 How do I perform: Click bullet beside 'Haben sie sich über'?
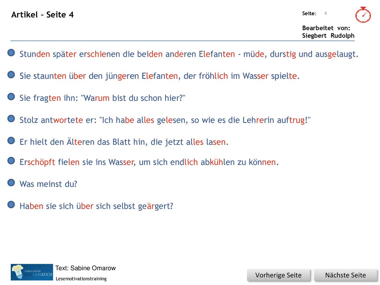[x=11, y=205]
